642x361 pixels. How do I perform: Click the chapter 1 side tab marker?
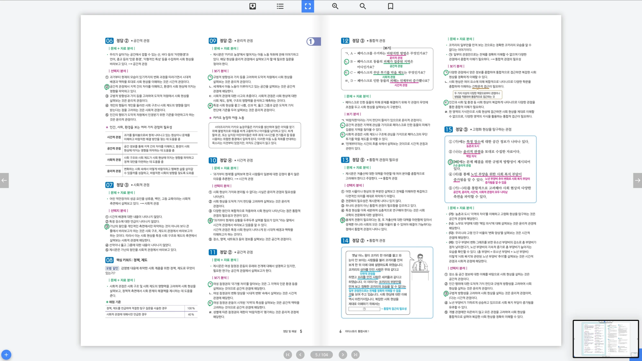pos(313,41)
